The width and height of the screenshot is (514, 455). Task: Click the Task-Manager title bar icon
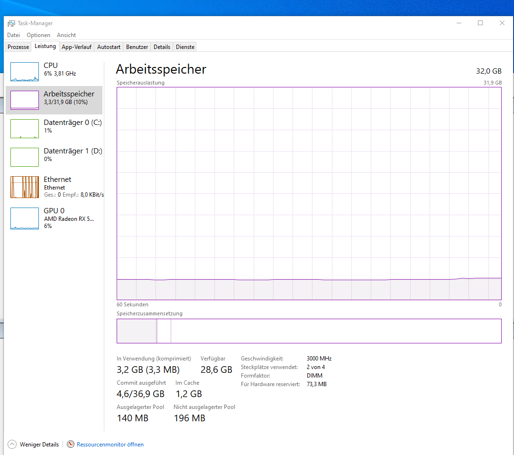[x=11, y=23]
